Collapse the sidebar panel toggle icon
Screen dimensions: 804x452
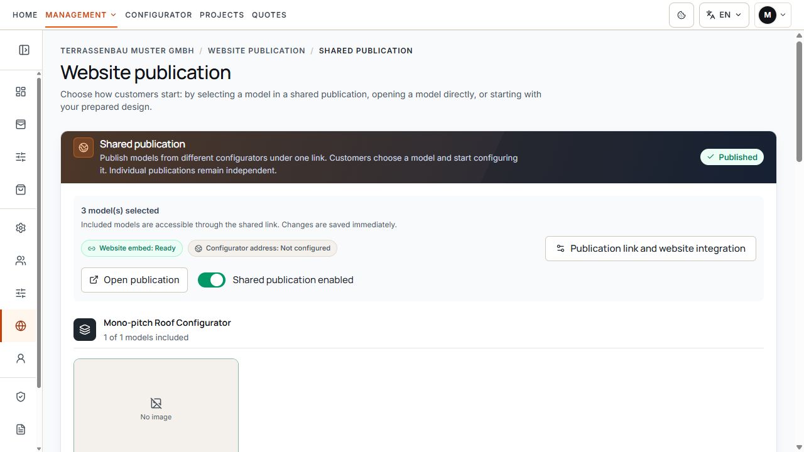[24, 50]
